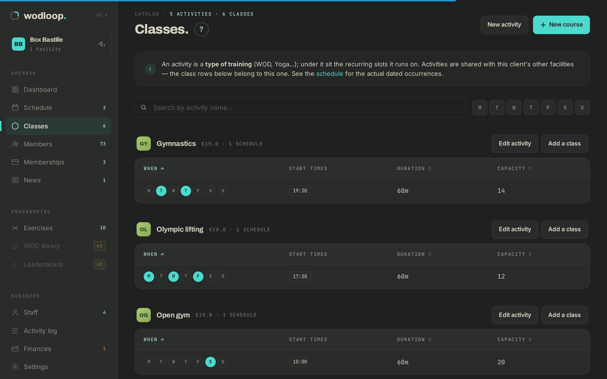Open Leaderboard in the sidebar
607x379 pixels.
pos(58,265)
